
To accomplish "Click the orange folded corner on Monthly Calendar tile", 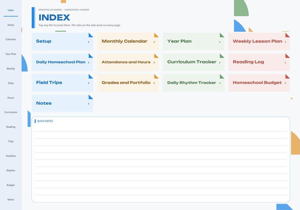I will [x=156, y=35].
